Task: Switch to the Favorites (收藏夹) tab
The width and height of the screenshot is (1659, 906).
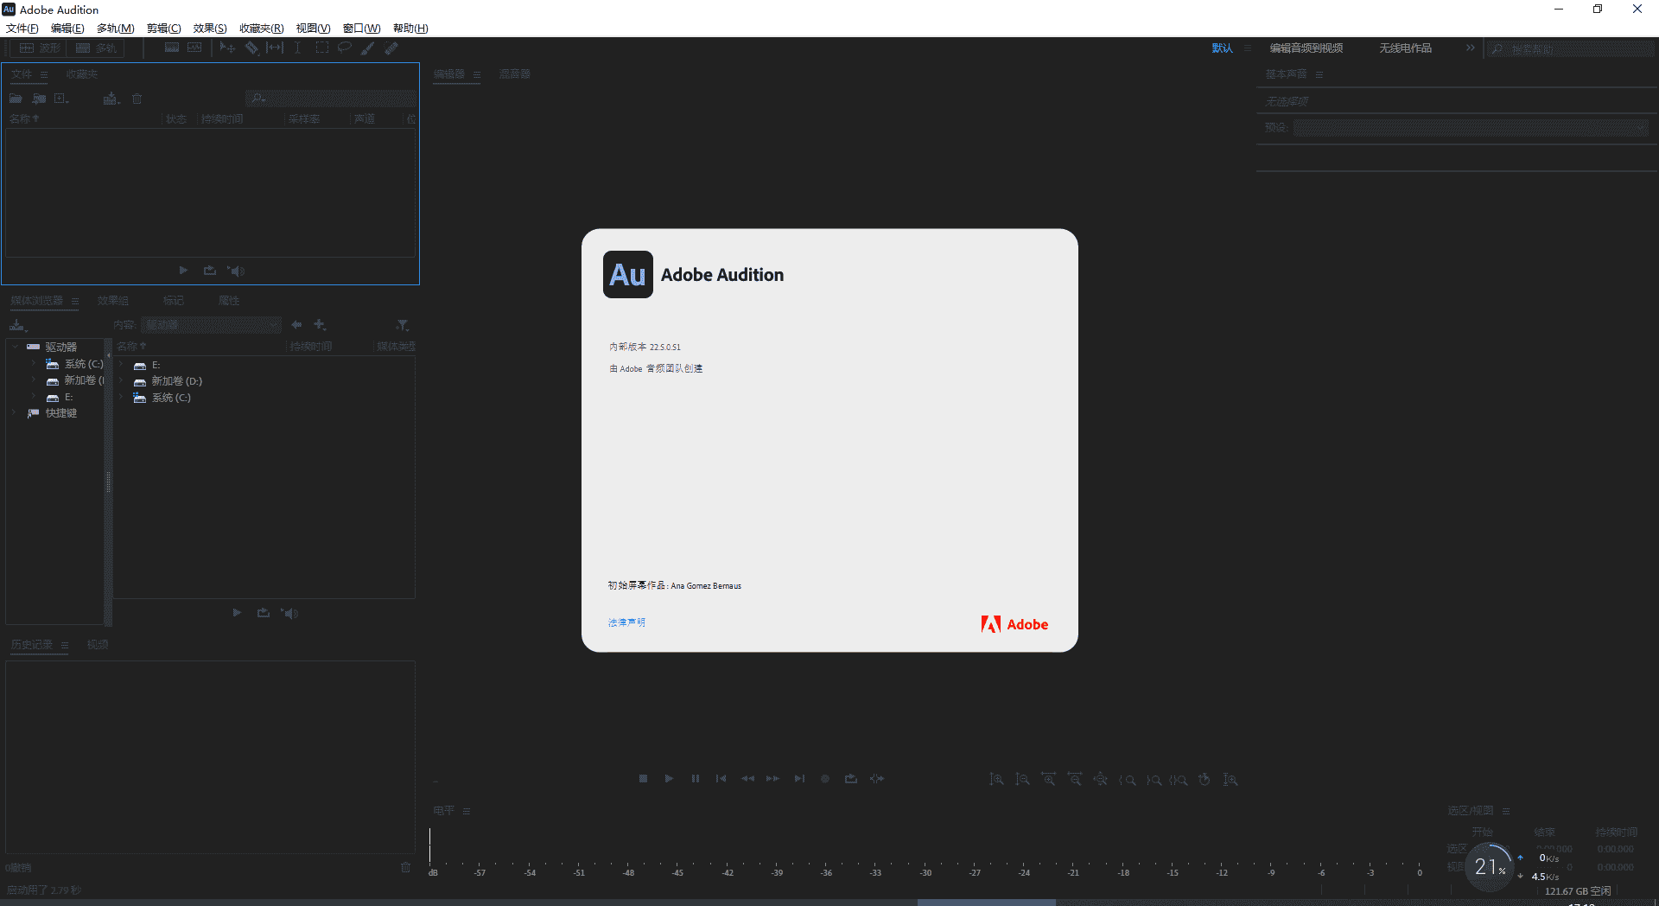Action: pos(82,74)
